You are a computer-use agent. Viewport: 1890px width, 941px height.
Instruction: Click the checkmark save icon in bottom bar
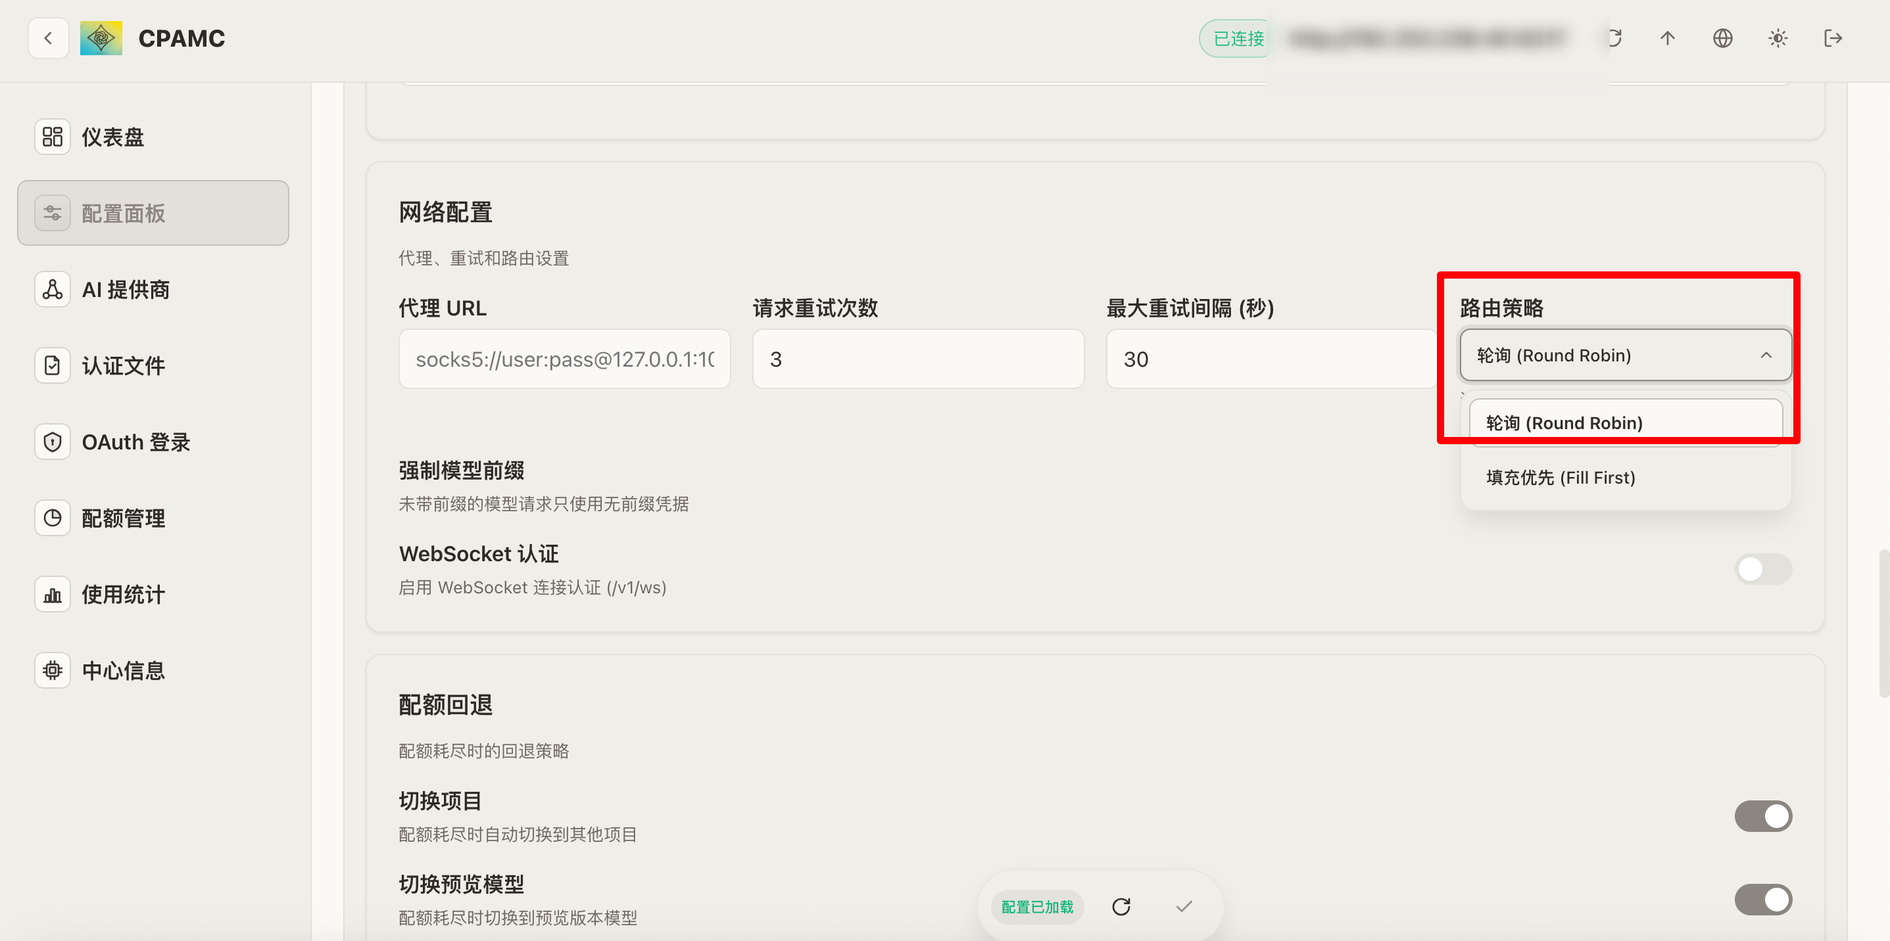[x=1184, y=907]
